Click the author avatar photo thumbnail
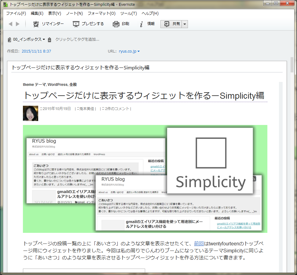This screenshot has width=297, height=275. pyautogui.click(x=31, y=113)
